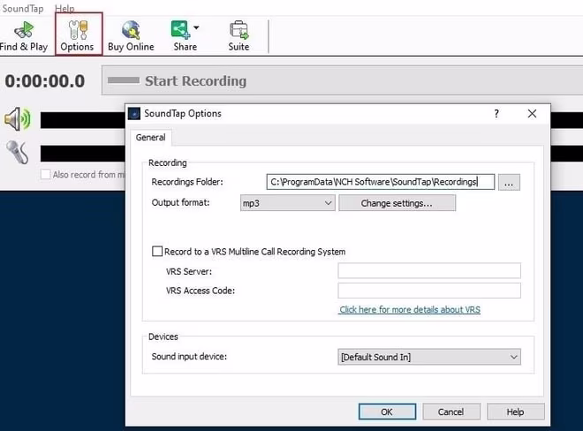Click the microphone audio level meter
The width and height of the screenshot is (583, 431).
(x=82, y=153)
